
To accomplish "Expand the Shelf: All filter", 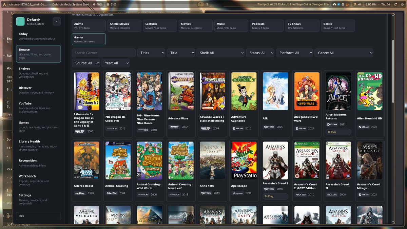I will 220,53.
